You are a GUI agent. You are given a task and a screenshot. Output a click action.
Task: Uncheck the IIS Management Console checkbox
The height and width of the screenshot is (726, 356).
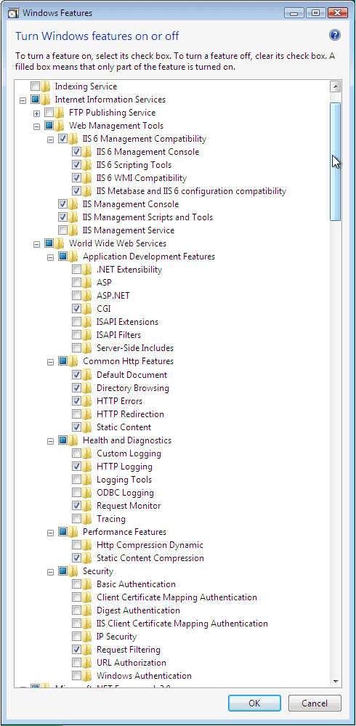click(x=62, y=204)
